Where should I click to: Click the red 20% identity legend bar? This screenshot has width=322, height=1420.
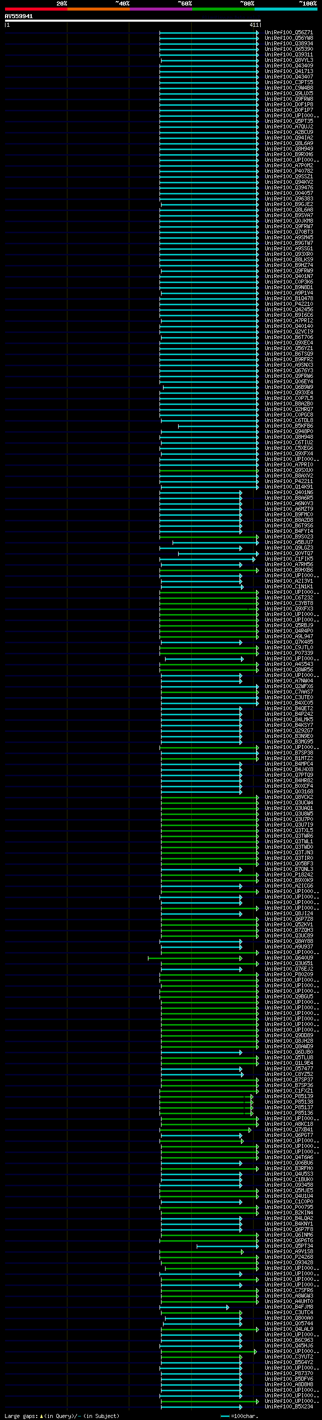36,9
